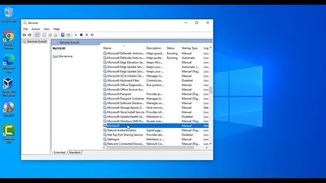Select the Microsoft Windows SMS Router row

(x=155, y=121)
